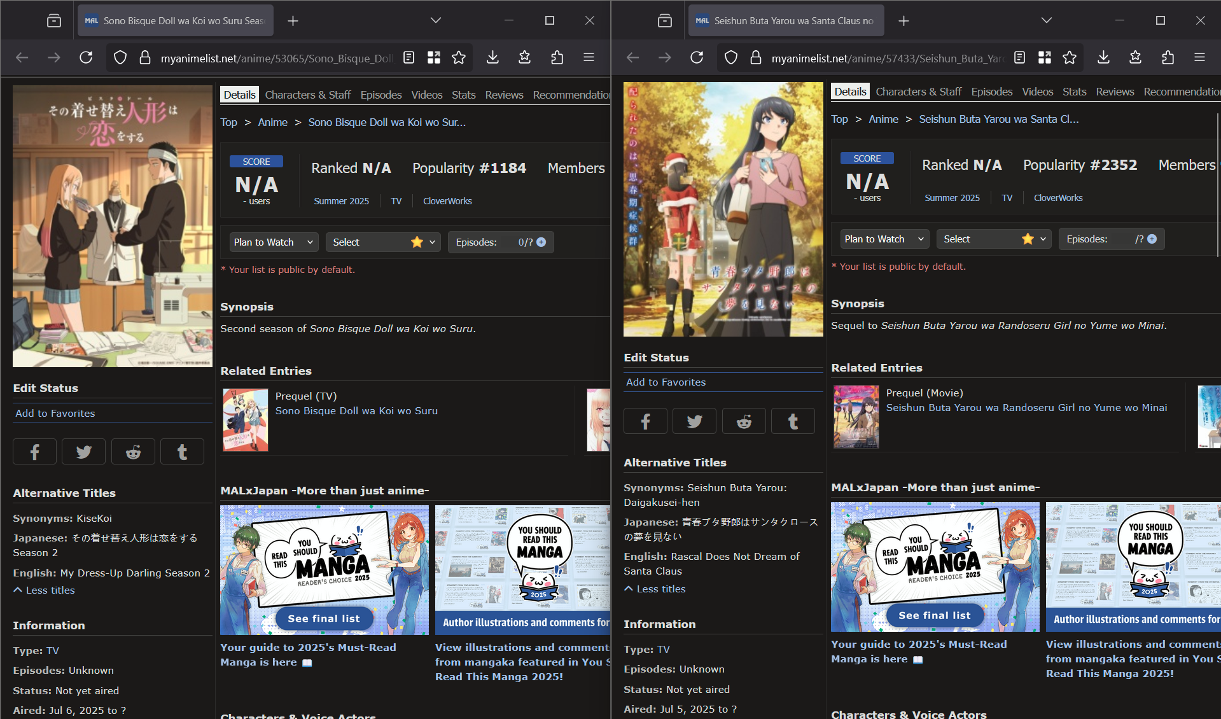The height and width of the screenshot is (719, 1221).
Task: Open the hamburger menu in left browser
Action: click(x=589, y=58)
